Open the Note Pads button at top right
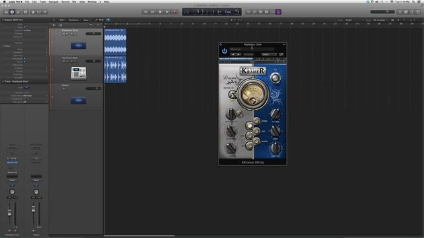The width and height of the screenshot is (424, 238). pos(406,12)
